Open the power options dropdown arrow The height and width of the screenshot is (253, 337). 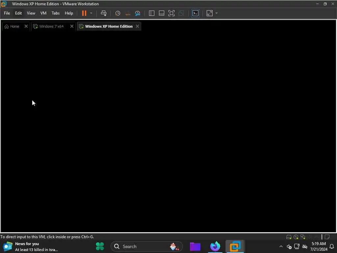click(91, 13)
